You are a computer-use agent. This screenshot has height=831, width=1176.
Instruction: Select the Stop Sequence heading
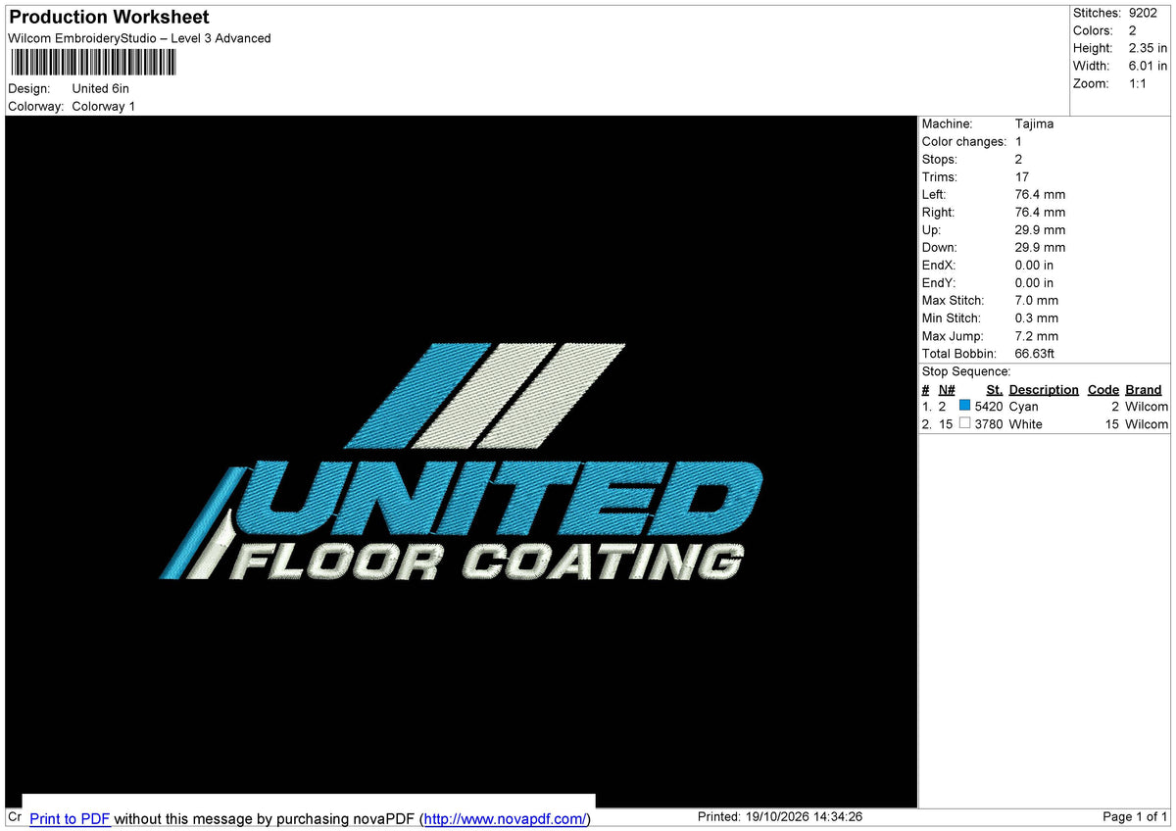pyautogui.click(x=966, y=371)
